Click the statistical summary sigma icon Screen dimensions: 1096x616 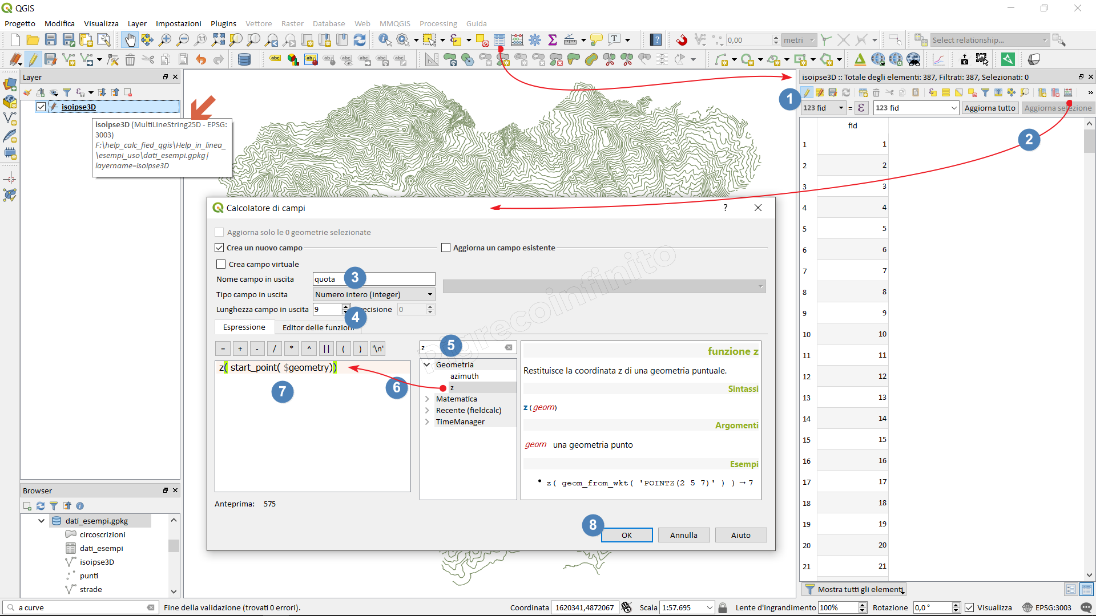point(553,40)
